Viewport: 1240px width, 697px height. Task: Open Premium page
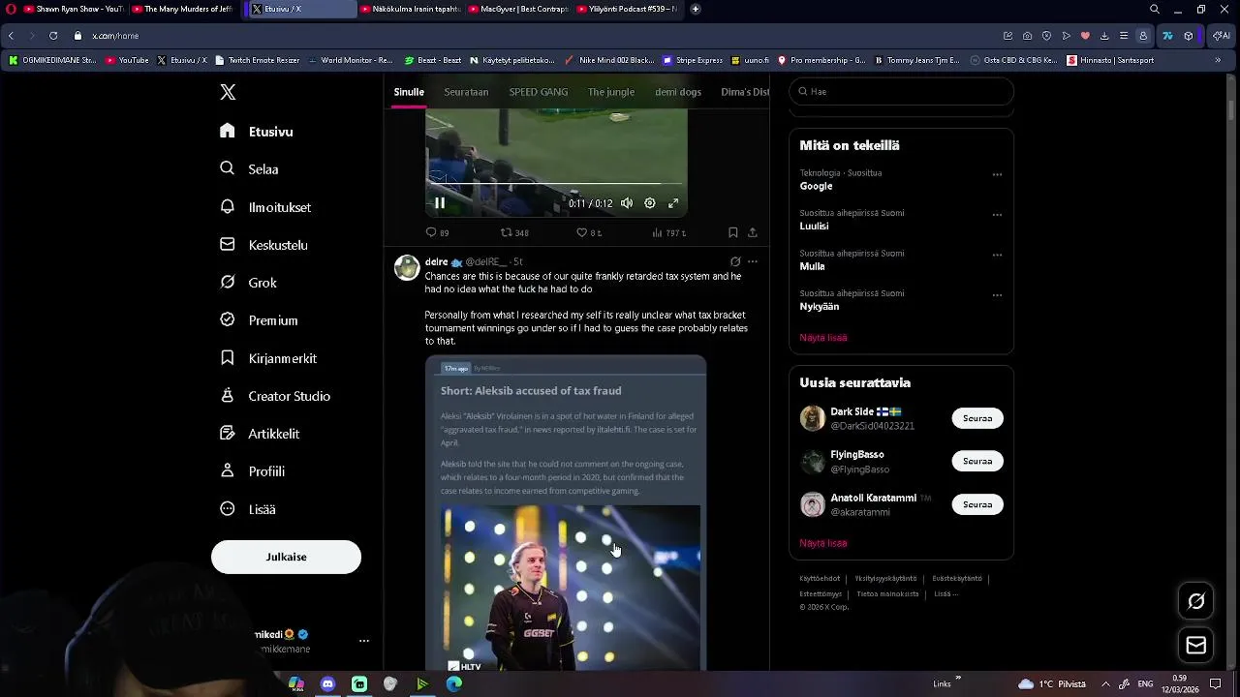pyautogui.click(x=259, y=320)
